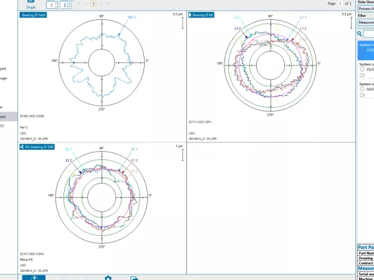Select the Bearing Ø NaN chart label

pyautogui.click(x=36, y=15)
